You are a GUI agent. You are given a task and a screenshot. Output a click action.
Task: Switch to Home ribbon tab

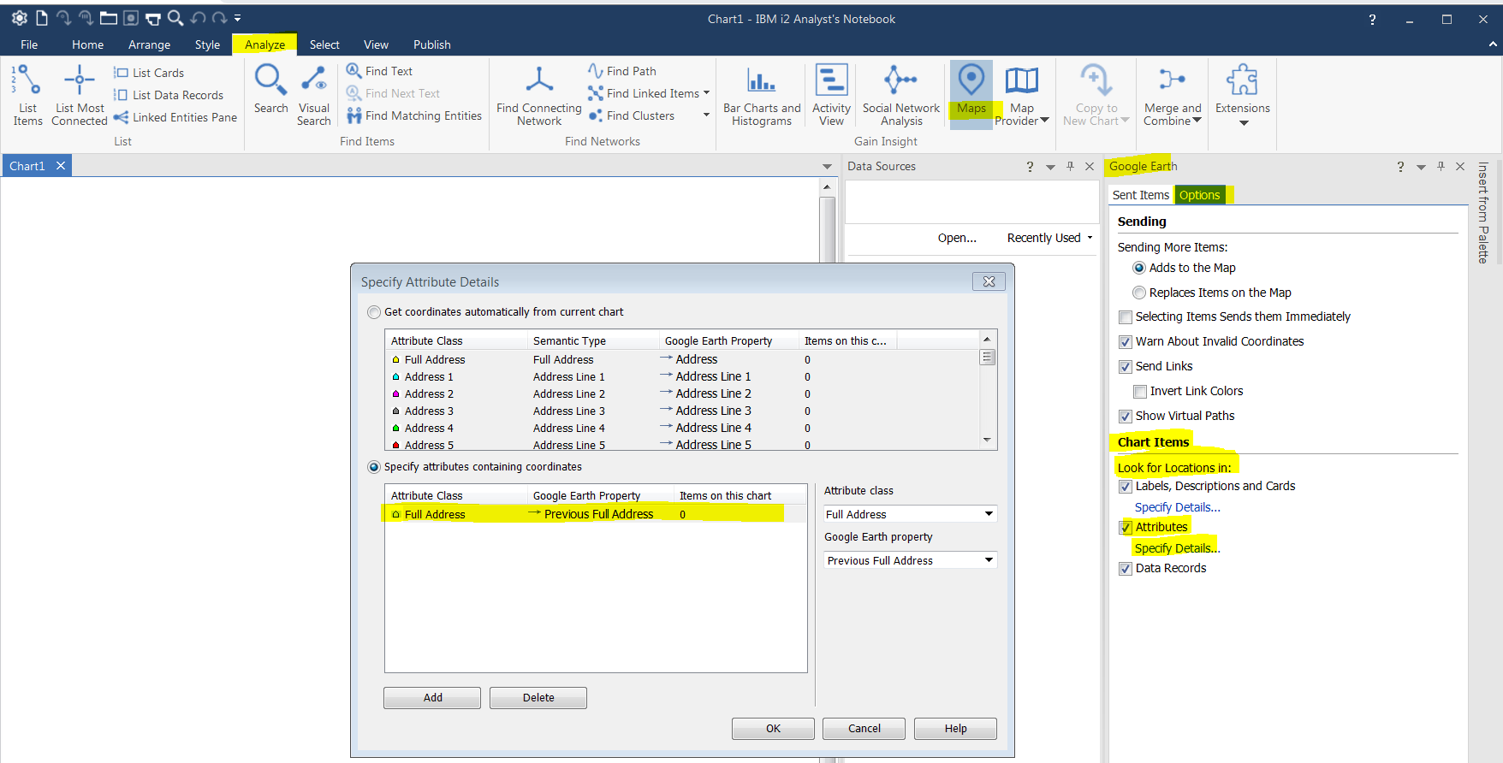[87, 44]
